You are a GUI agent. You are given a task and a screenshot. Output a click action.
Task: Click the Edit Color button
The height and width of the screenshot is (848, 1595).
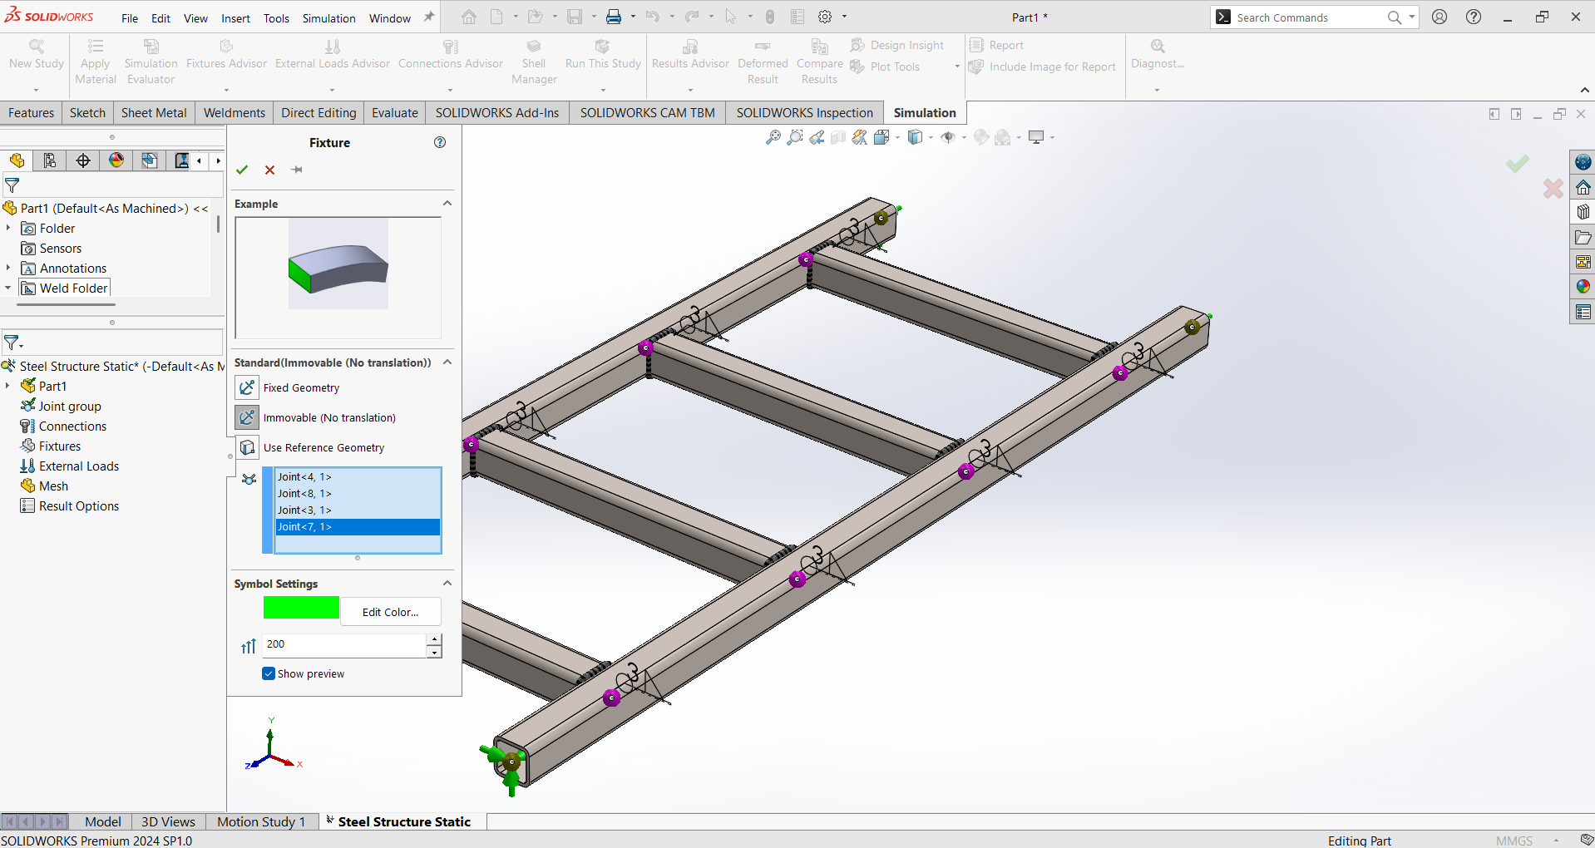390,612
